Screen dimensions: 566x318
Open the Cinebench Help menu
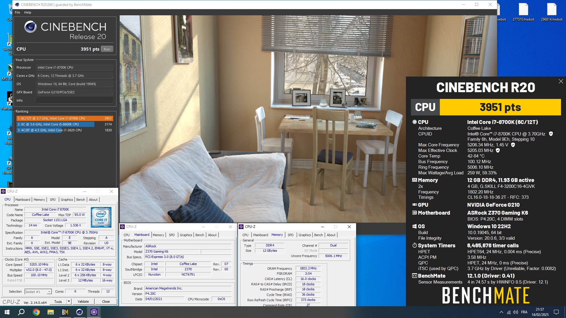pyautogui.click(x=27, y=12)
